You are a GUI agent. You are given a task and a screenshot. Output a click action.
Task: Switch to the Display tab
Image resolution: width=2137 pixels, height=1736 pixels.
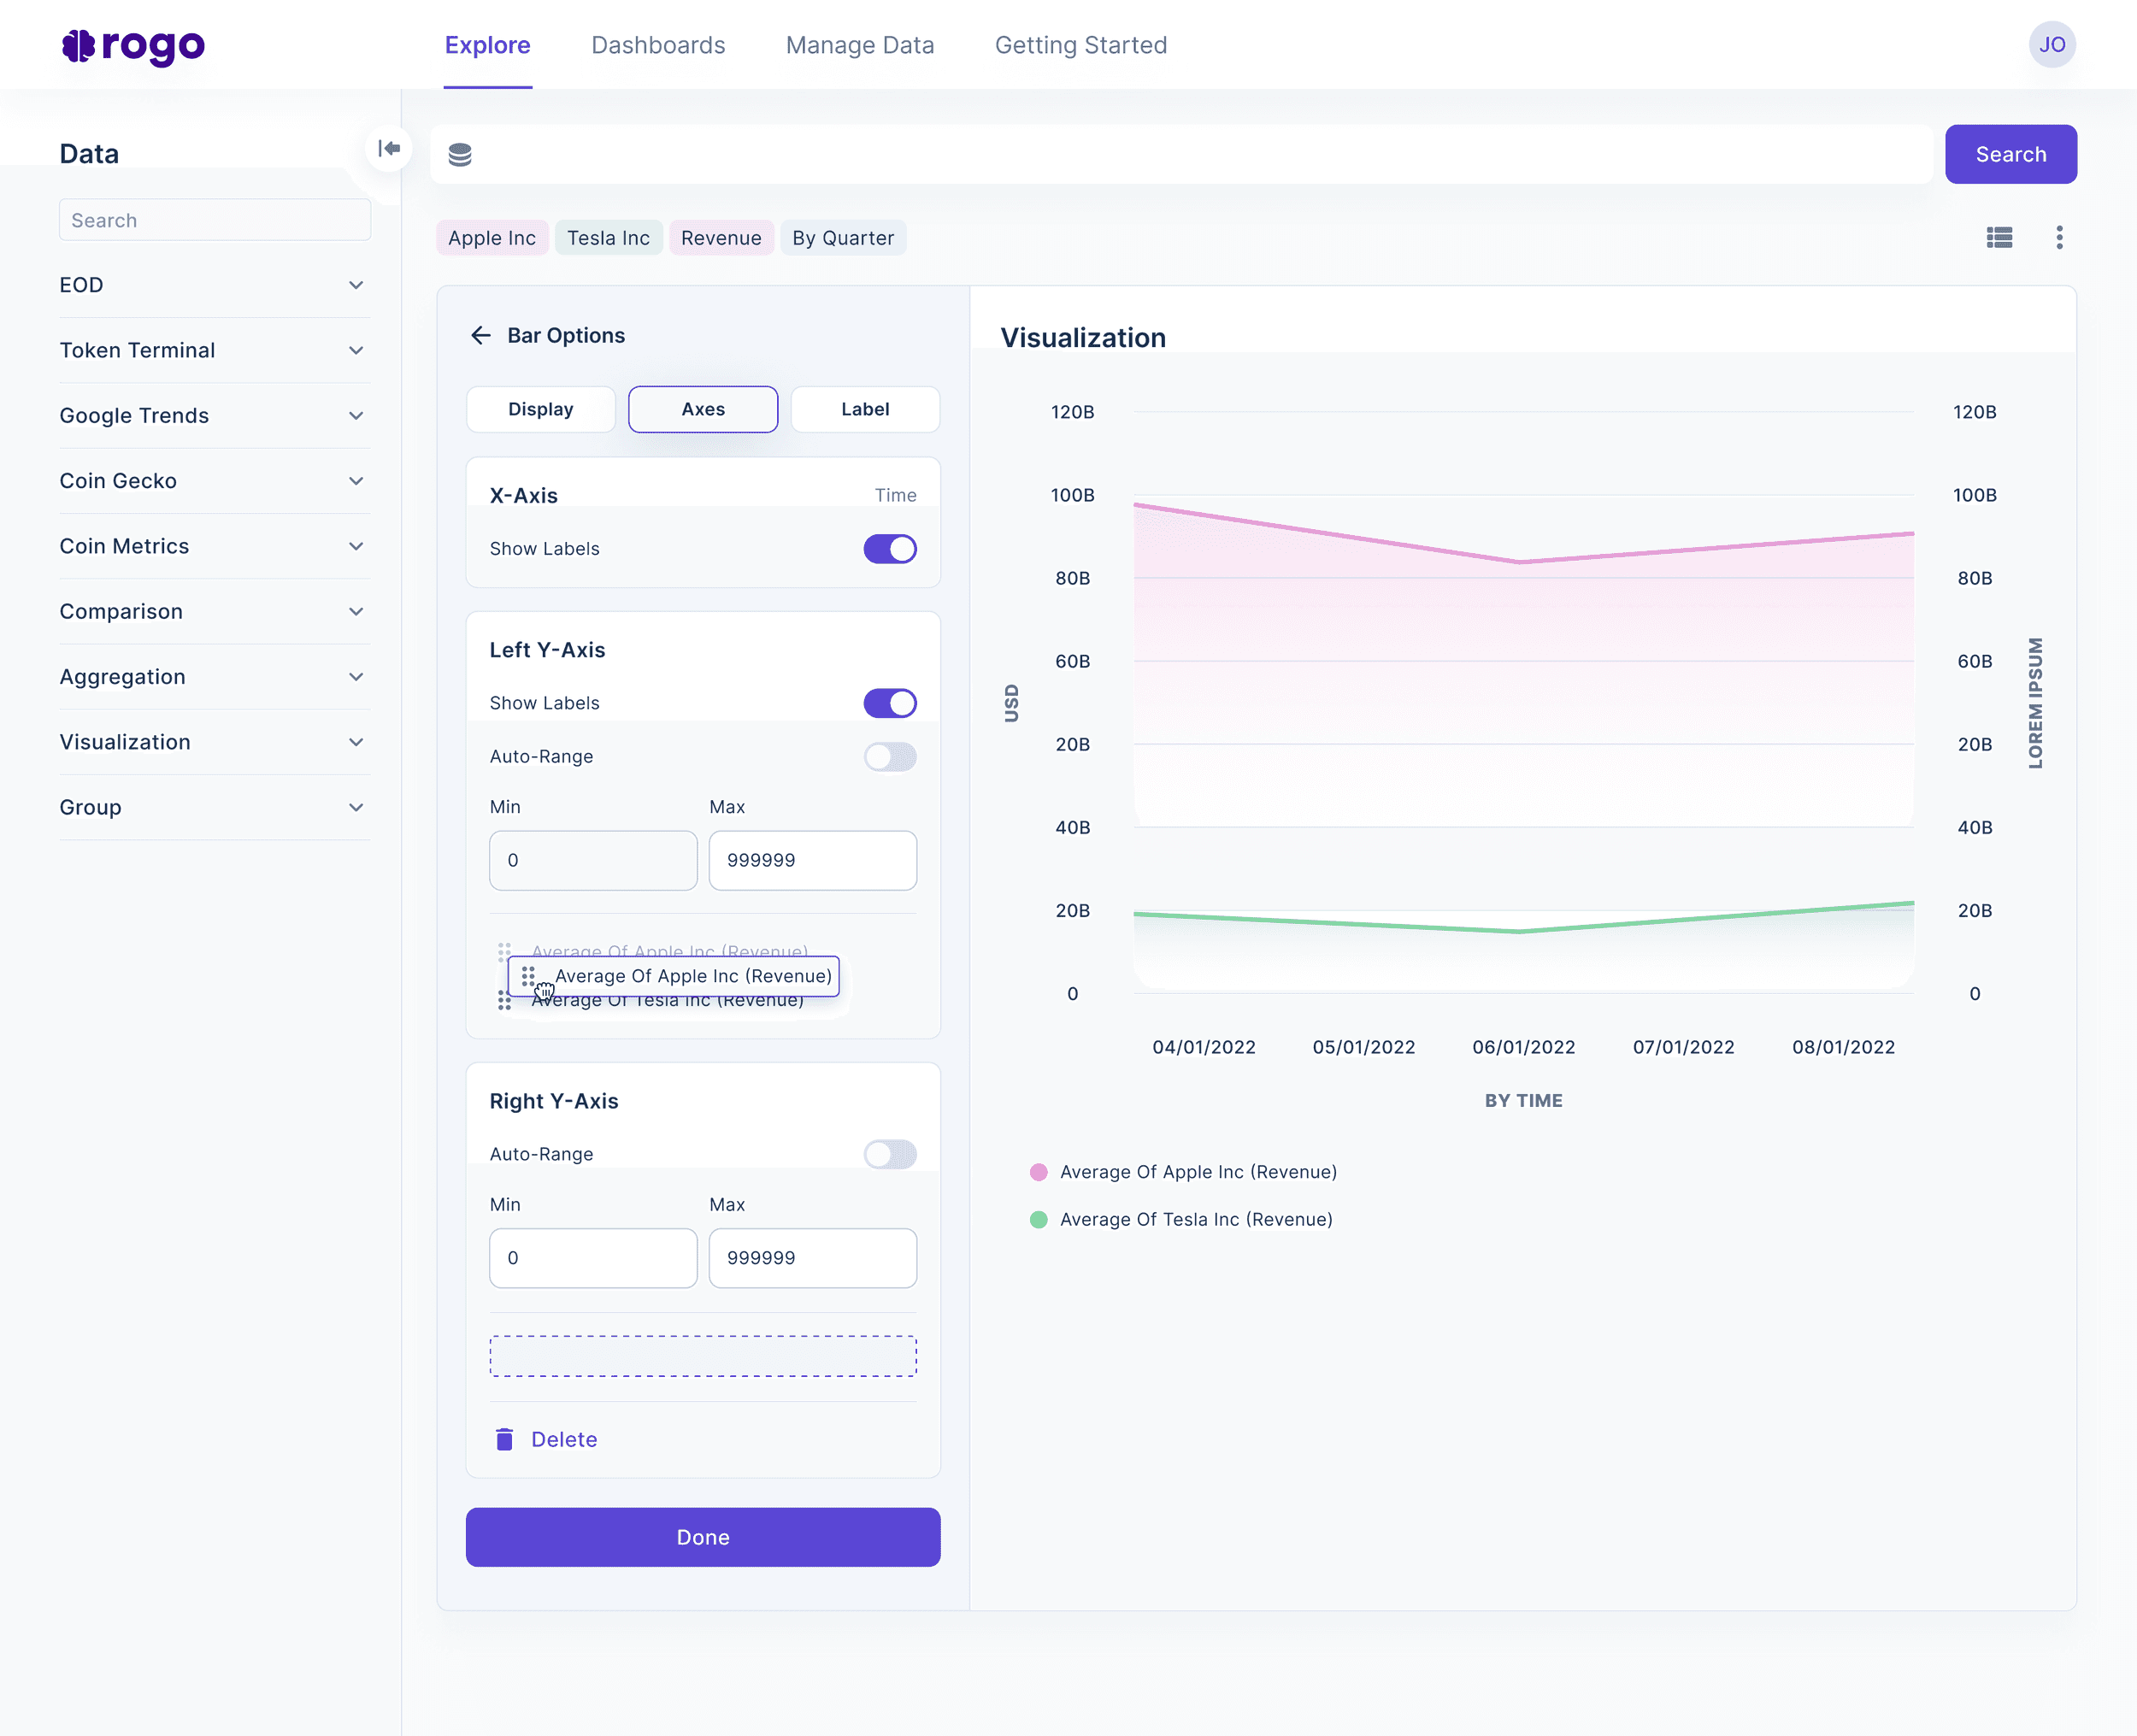point(541,409)
